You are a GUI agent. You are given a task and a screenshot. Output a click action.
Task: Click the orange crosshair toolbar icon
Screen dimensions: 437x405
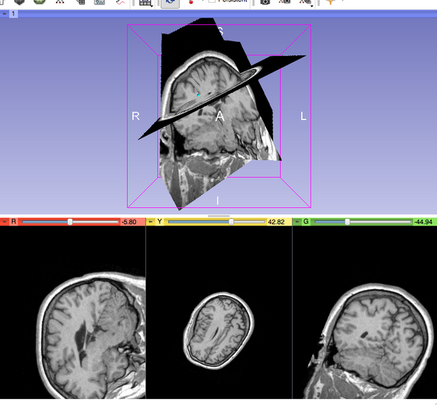tap(329, 3)
